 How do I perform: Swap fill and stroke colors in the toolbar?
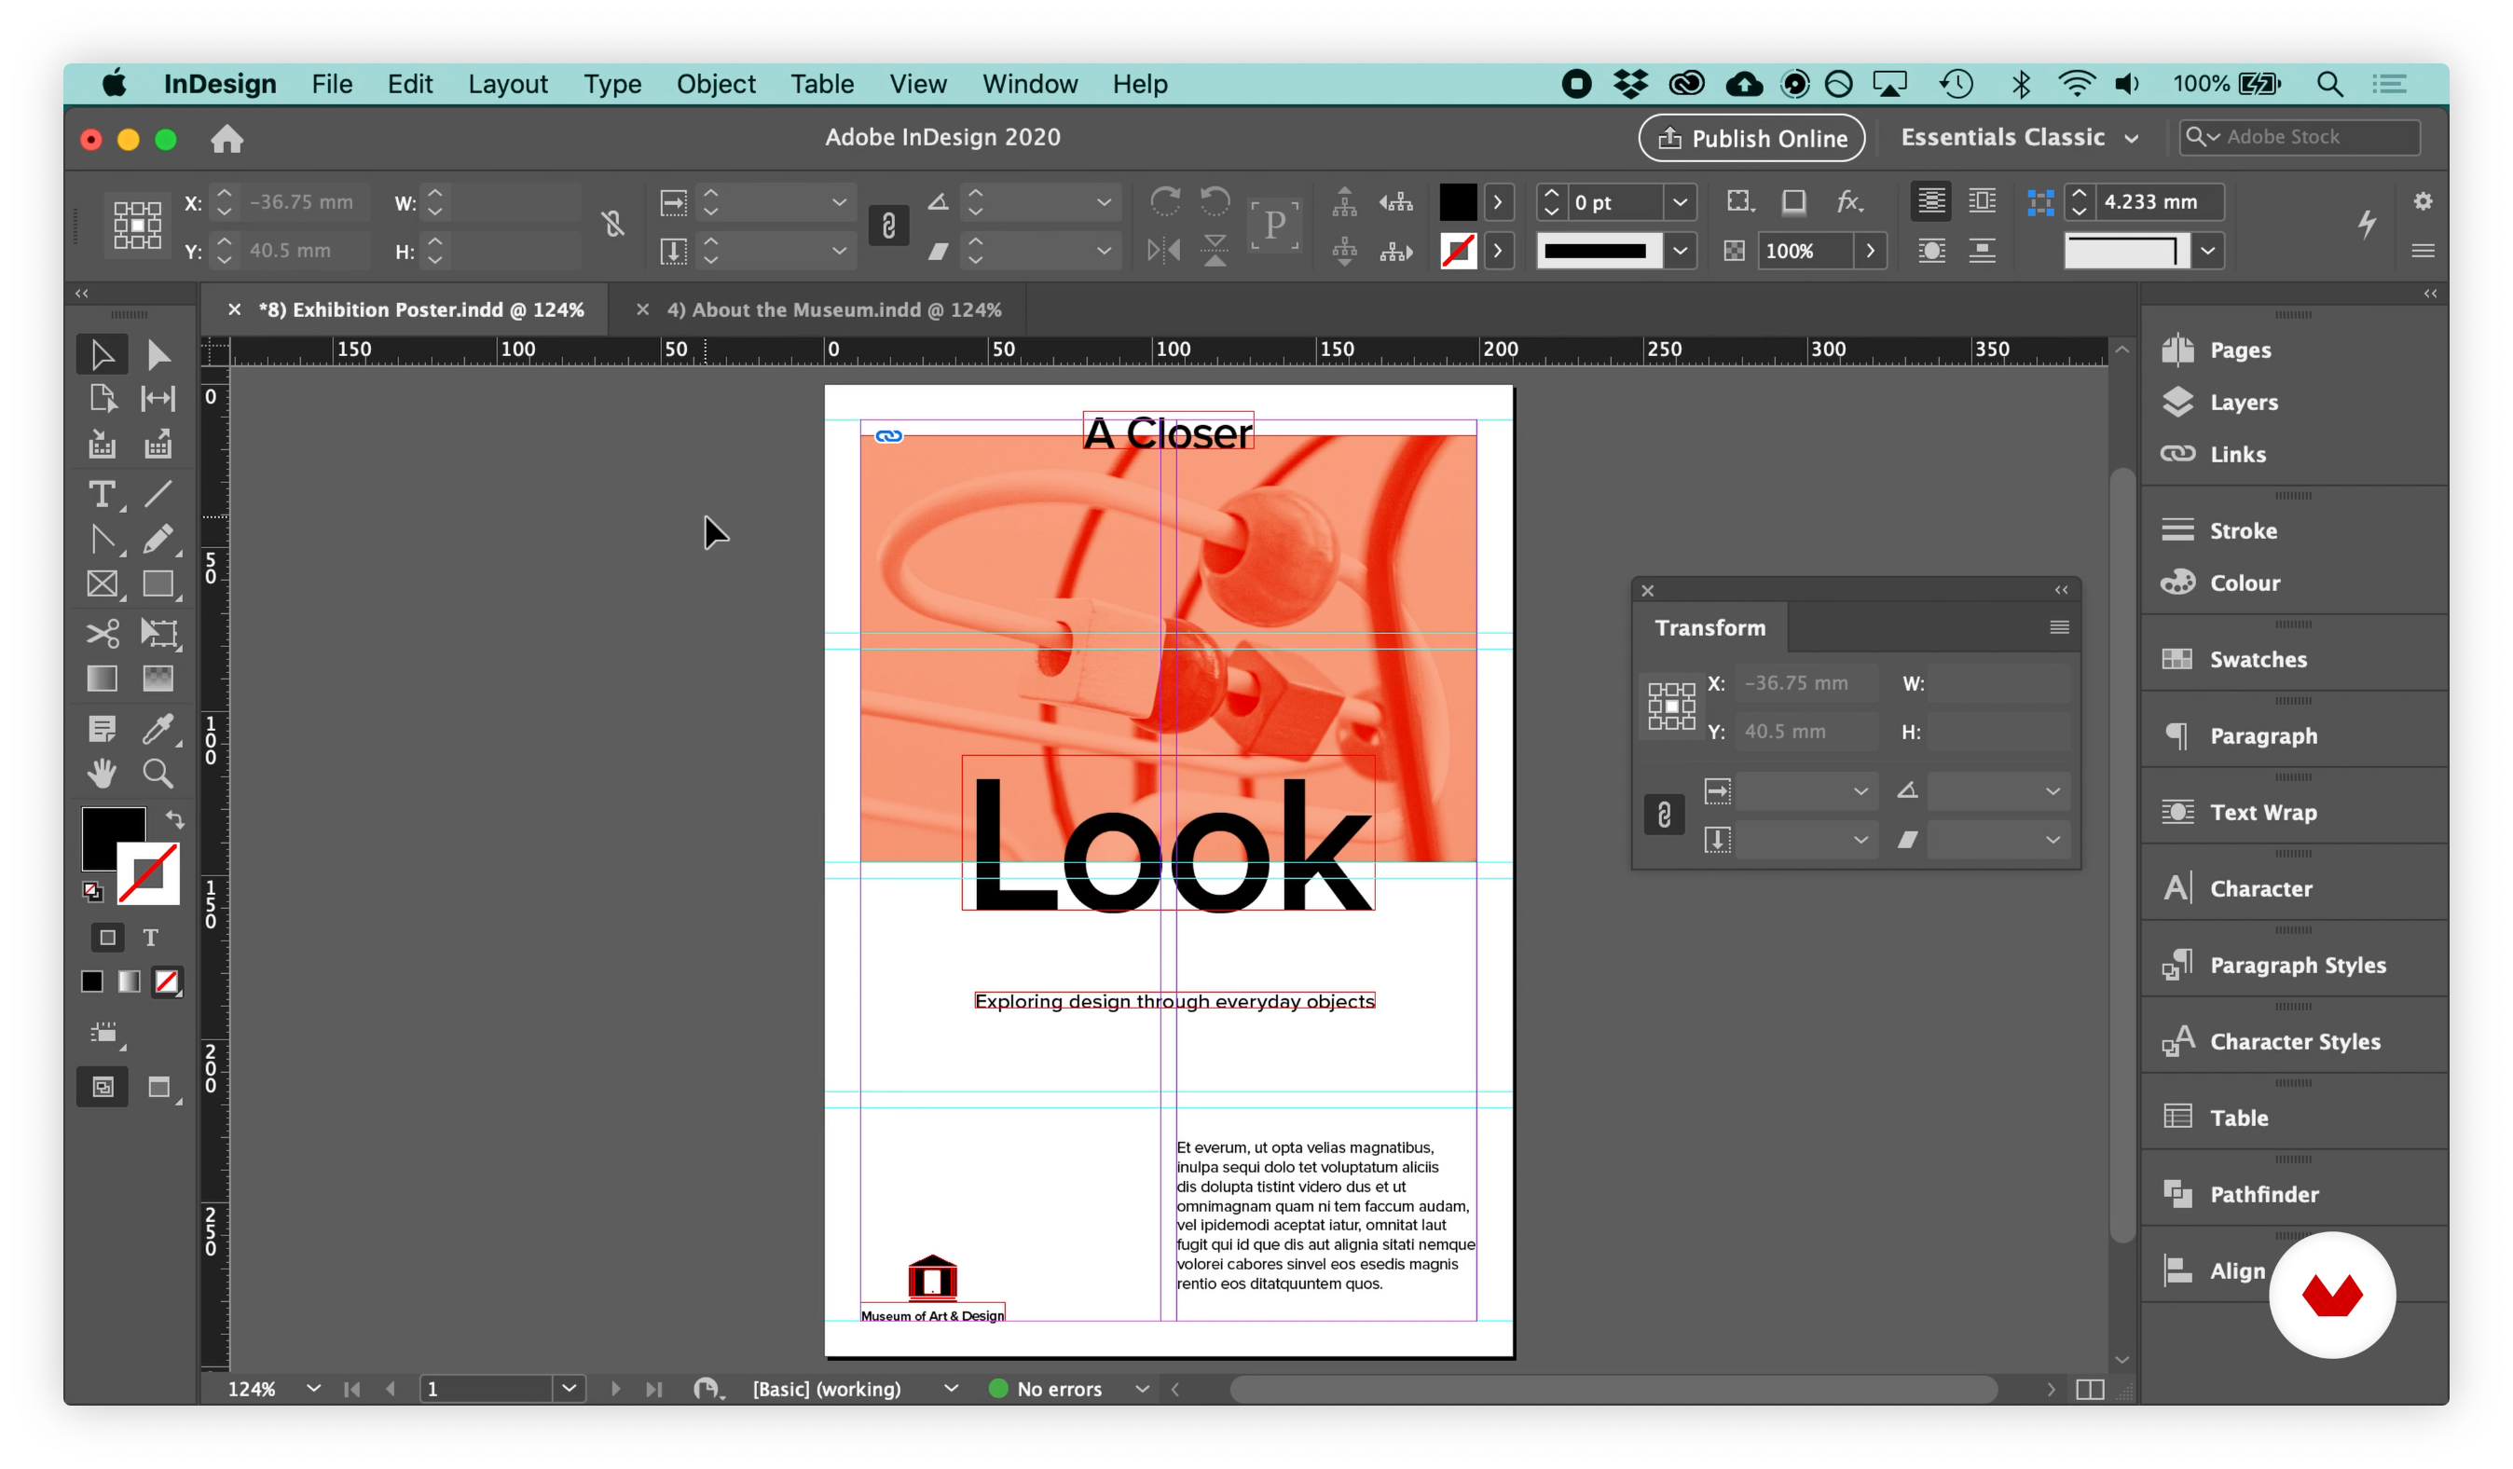click(175, 819)
